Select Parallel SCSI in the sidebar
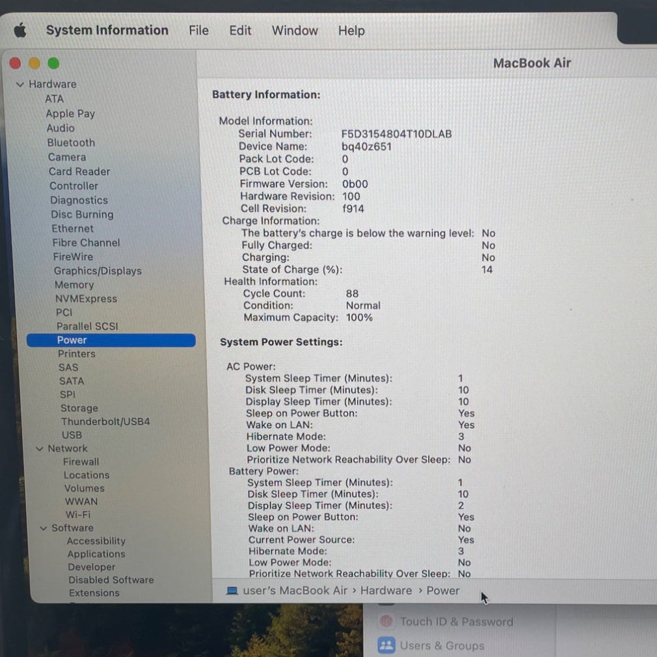Screen dimensions: 657x657 tap(88, 327)
